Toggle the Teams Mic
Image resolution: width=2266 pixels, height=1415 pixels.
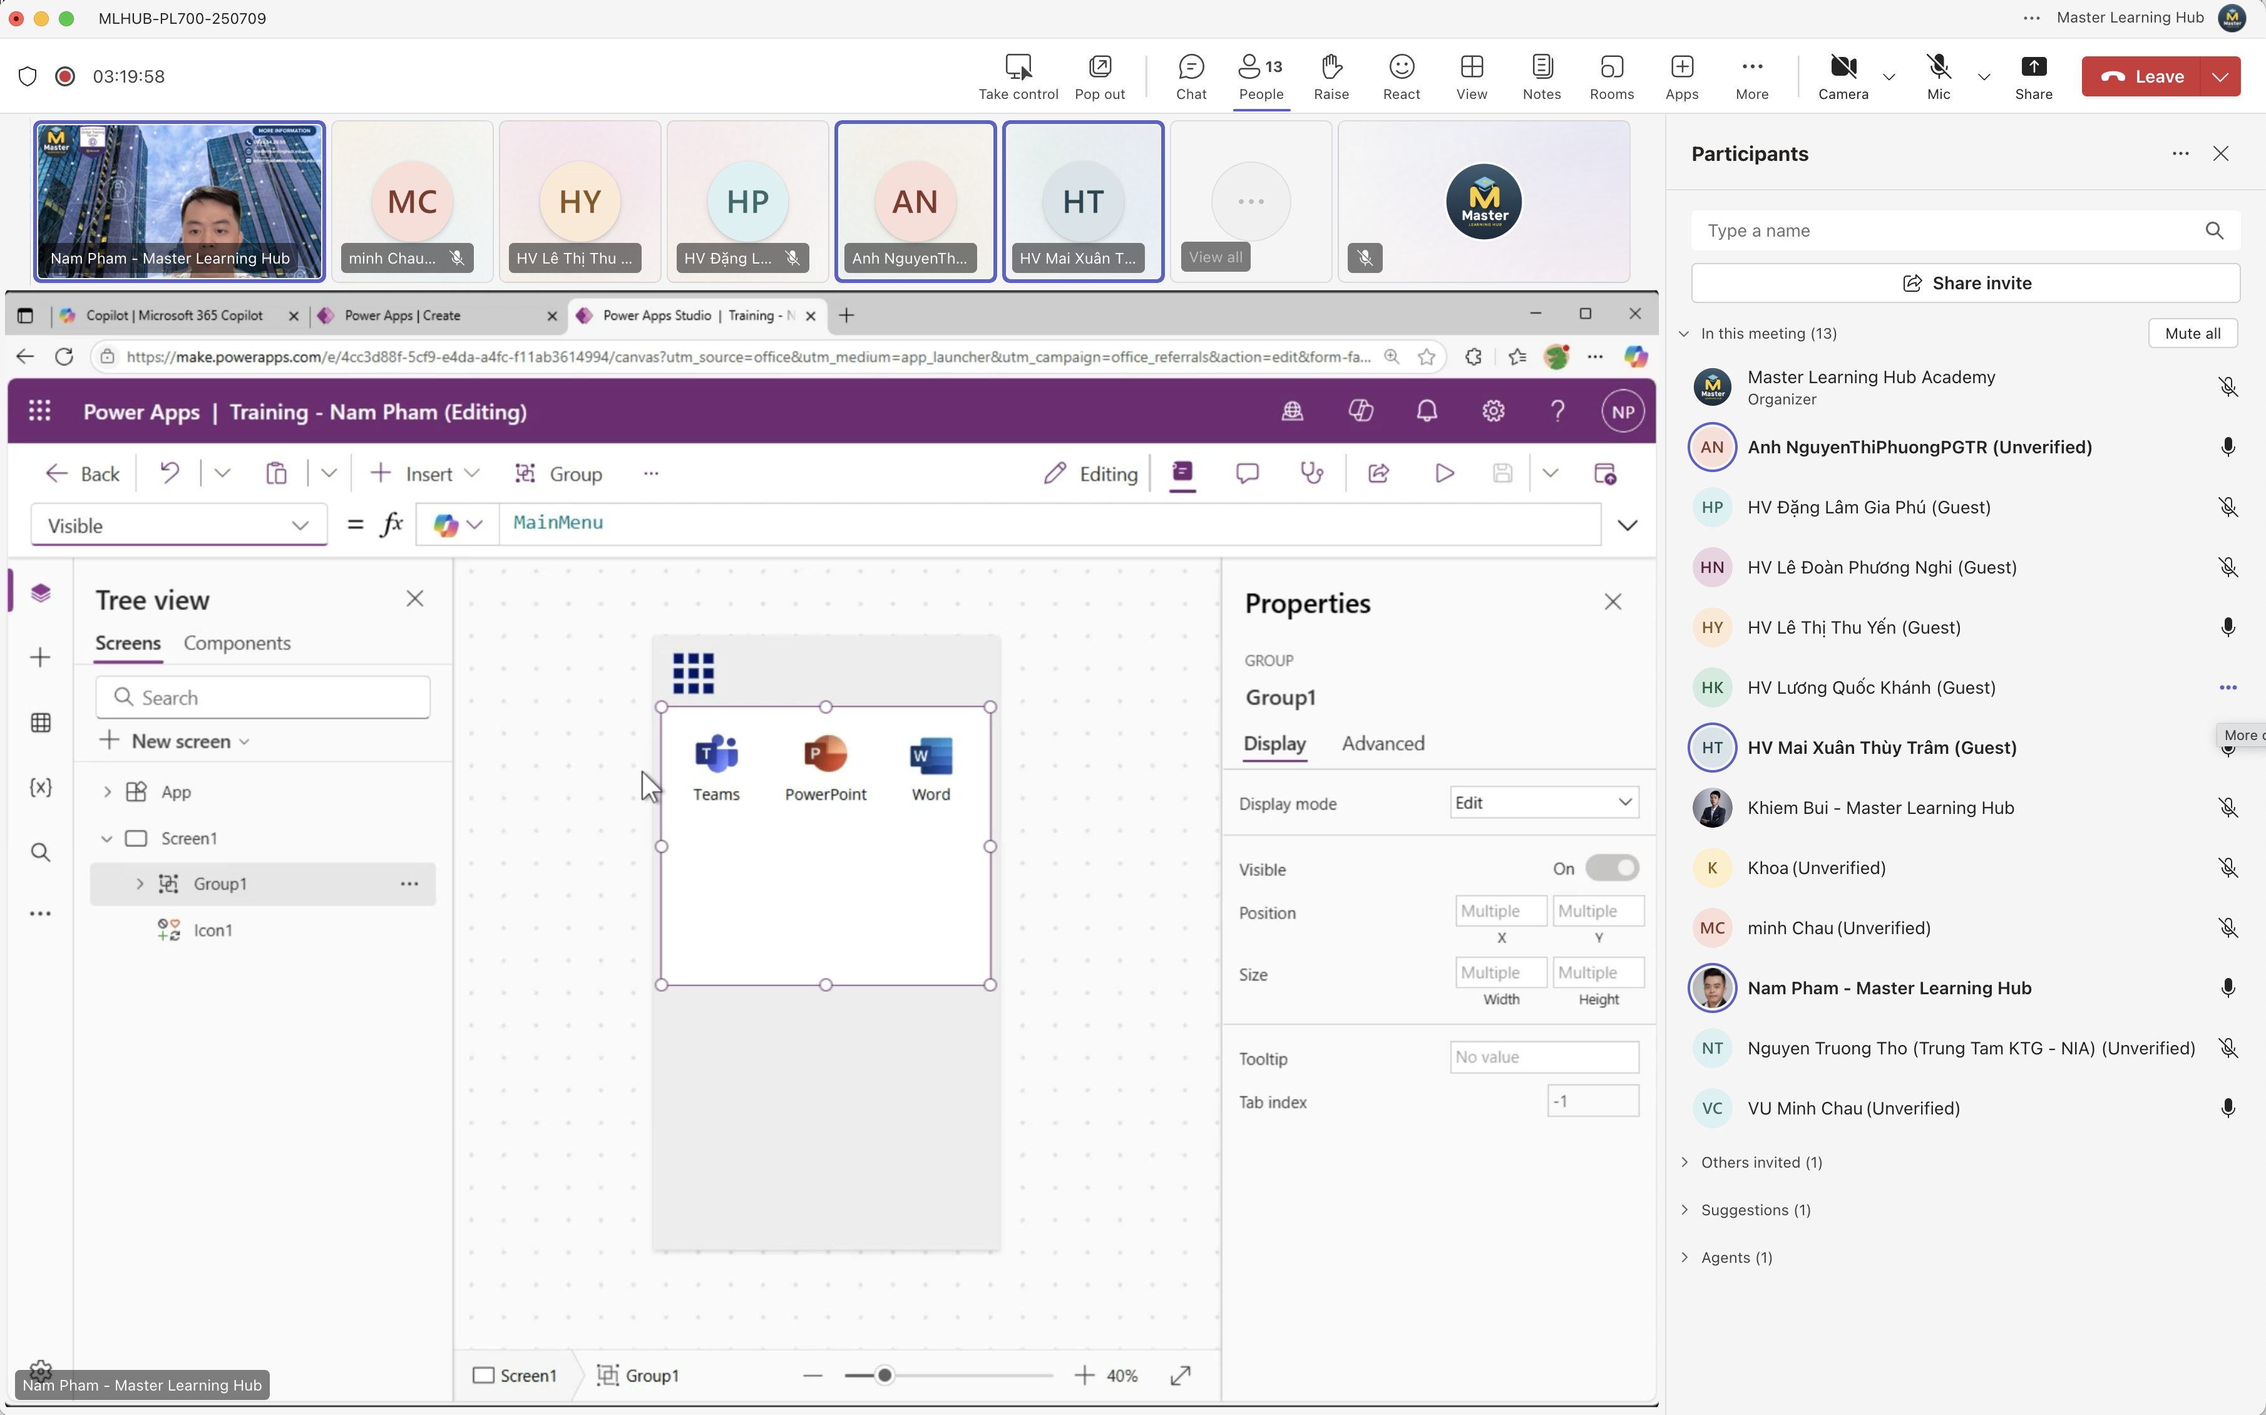(x=1937, y=77)
